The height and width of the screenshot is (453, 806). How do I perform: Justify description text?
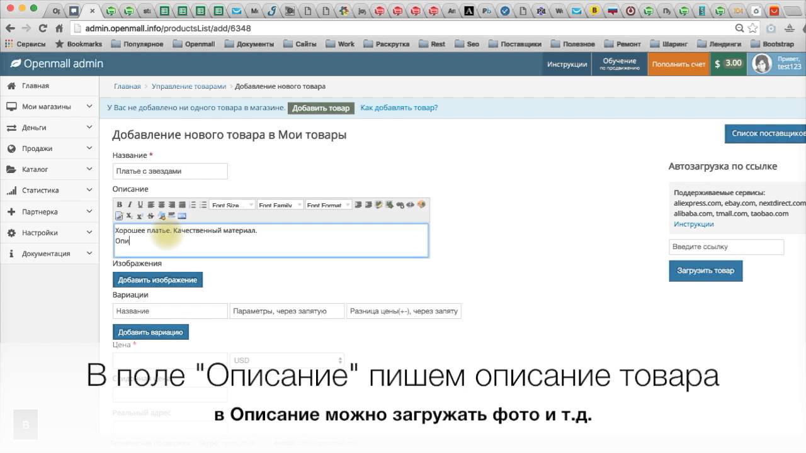point(182,204)
